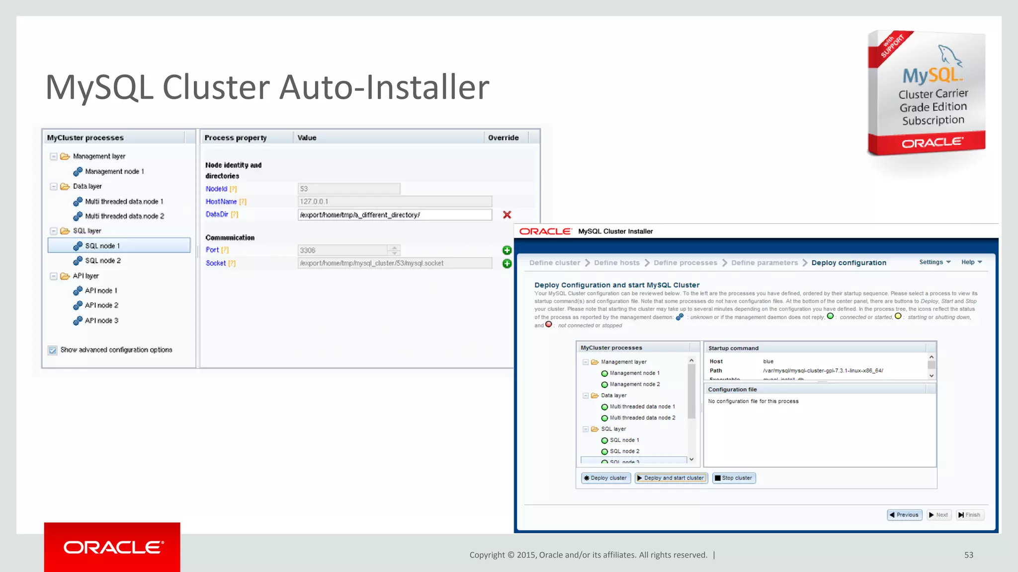Click the DataDir help [?] link

point(235,214)
